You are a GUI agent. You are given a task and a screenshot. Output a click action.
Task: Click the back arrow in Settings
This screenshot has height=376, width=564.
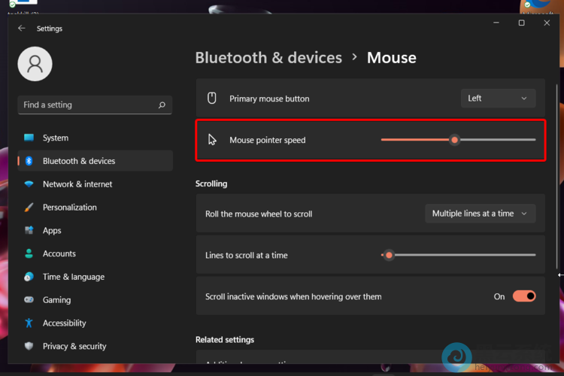(x=21, y=29)
